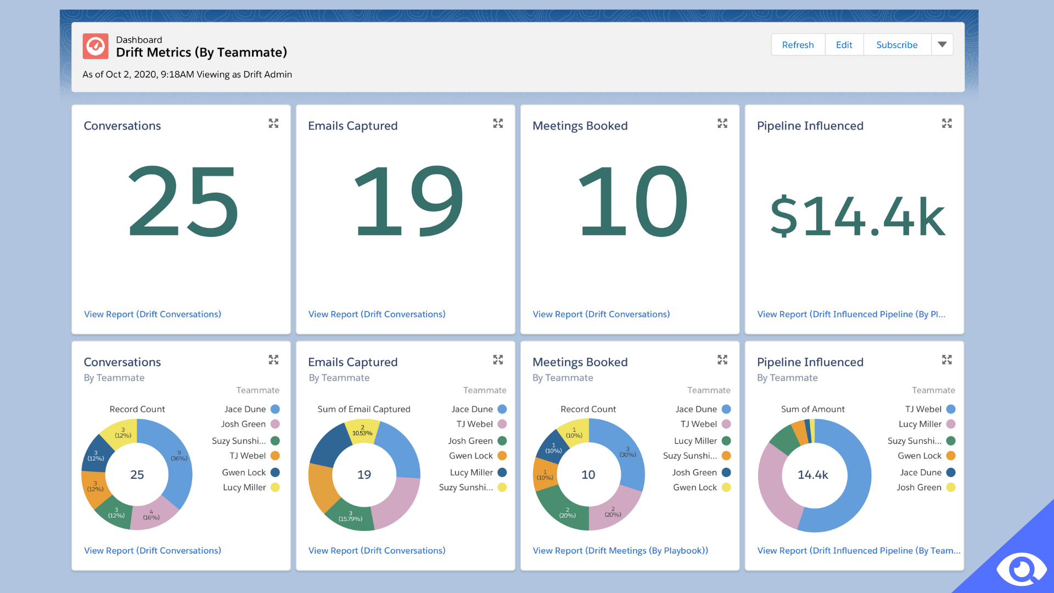Image resolution: width=1054 pixels, height=593 pixels.
Task: Click Jace Dune swatch in Pipeline Influenced legend
Action: point(951,472)
